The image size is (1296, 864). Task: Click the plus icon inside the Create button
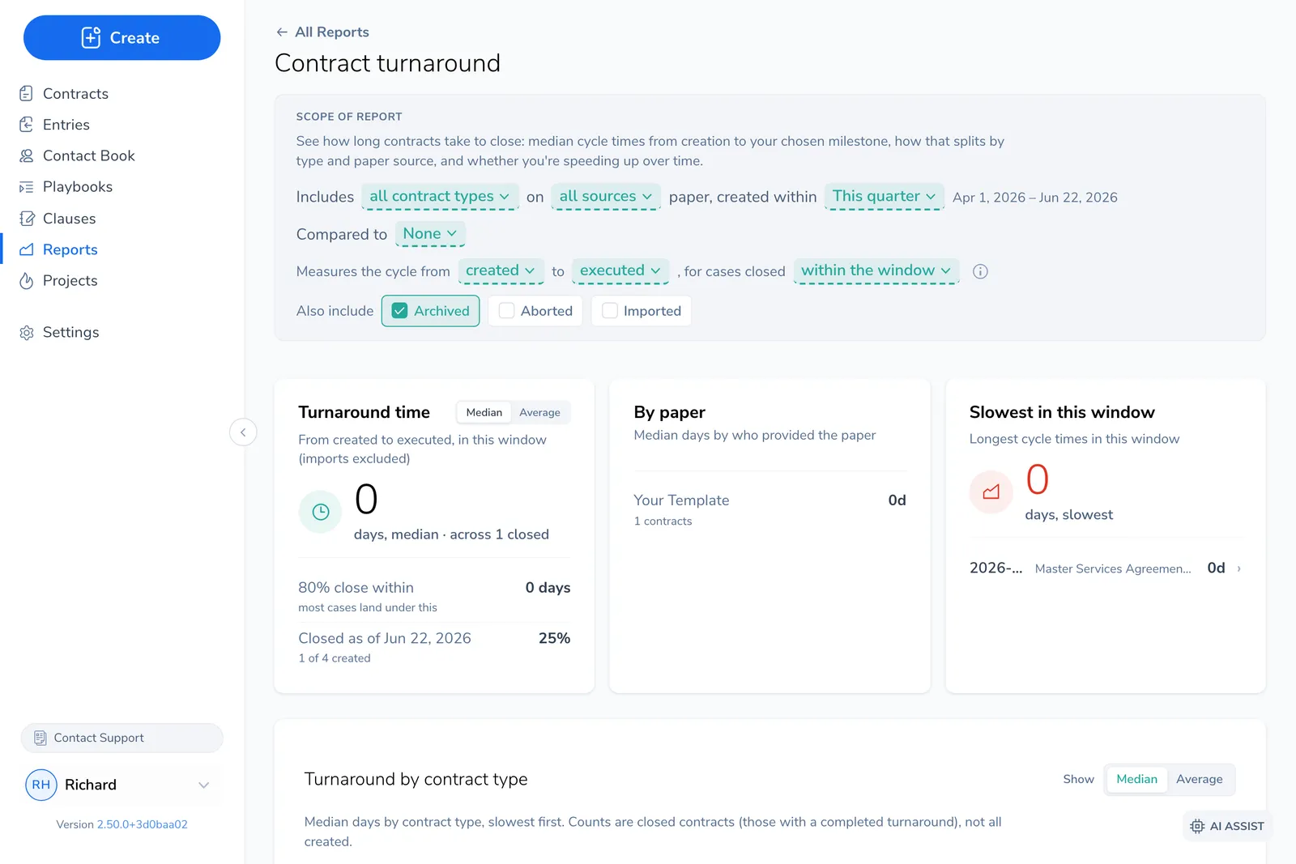point(92,37)
